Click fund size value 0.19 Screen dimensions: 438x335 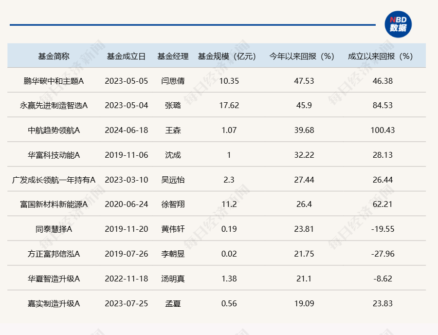[229, 229]
